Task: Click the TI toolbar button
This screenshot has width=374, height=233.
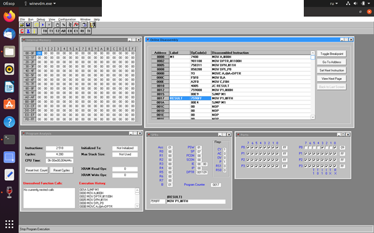Action: tap(88, 31)
